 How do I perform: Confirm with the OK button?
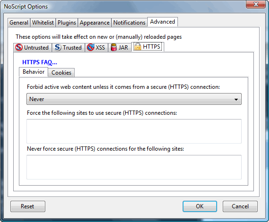(x=200, y=206)
